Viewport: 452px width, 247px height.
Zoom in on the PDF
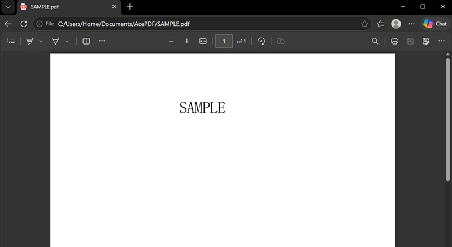point(187,41)
